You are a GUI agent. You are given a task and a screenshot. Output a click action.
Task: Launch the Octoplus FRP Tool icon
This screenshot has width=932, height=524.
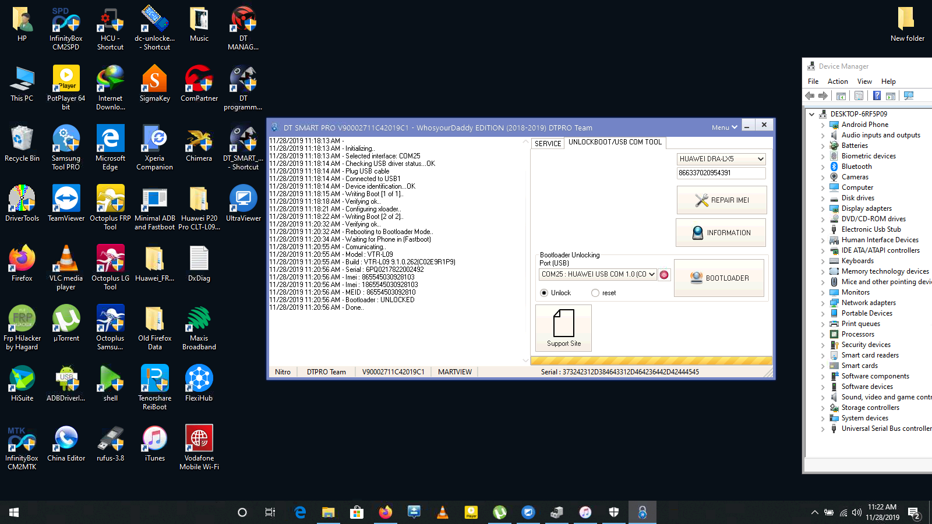pyautogui.click(x=110, y=208)
